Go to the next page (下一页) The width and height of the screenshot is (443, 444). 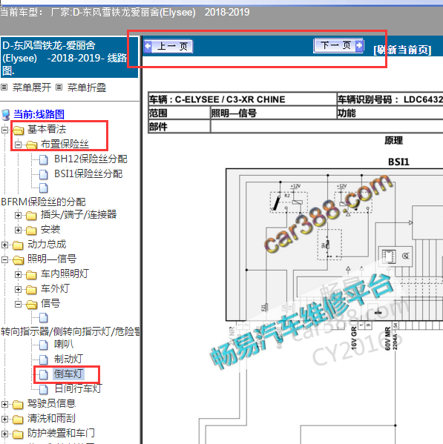coord(338,45)
